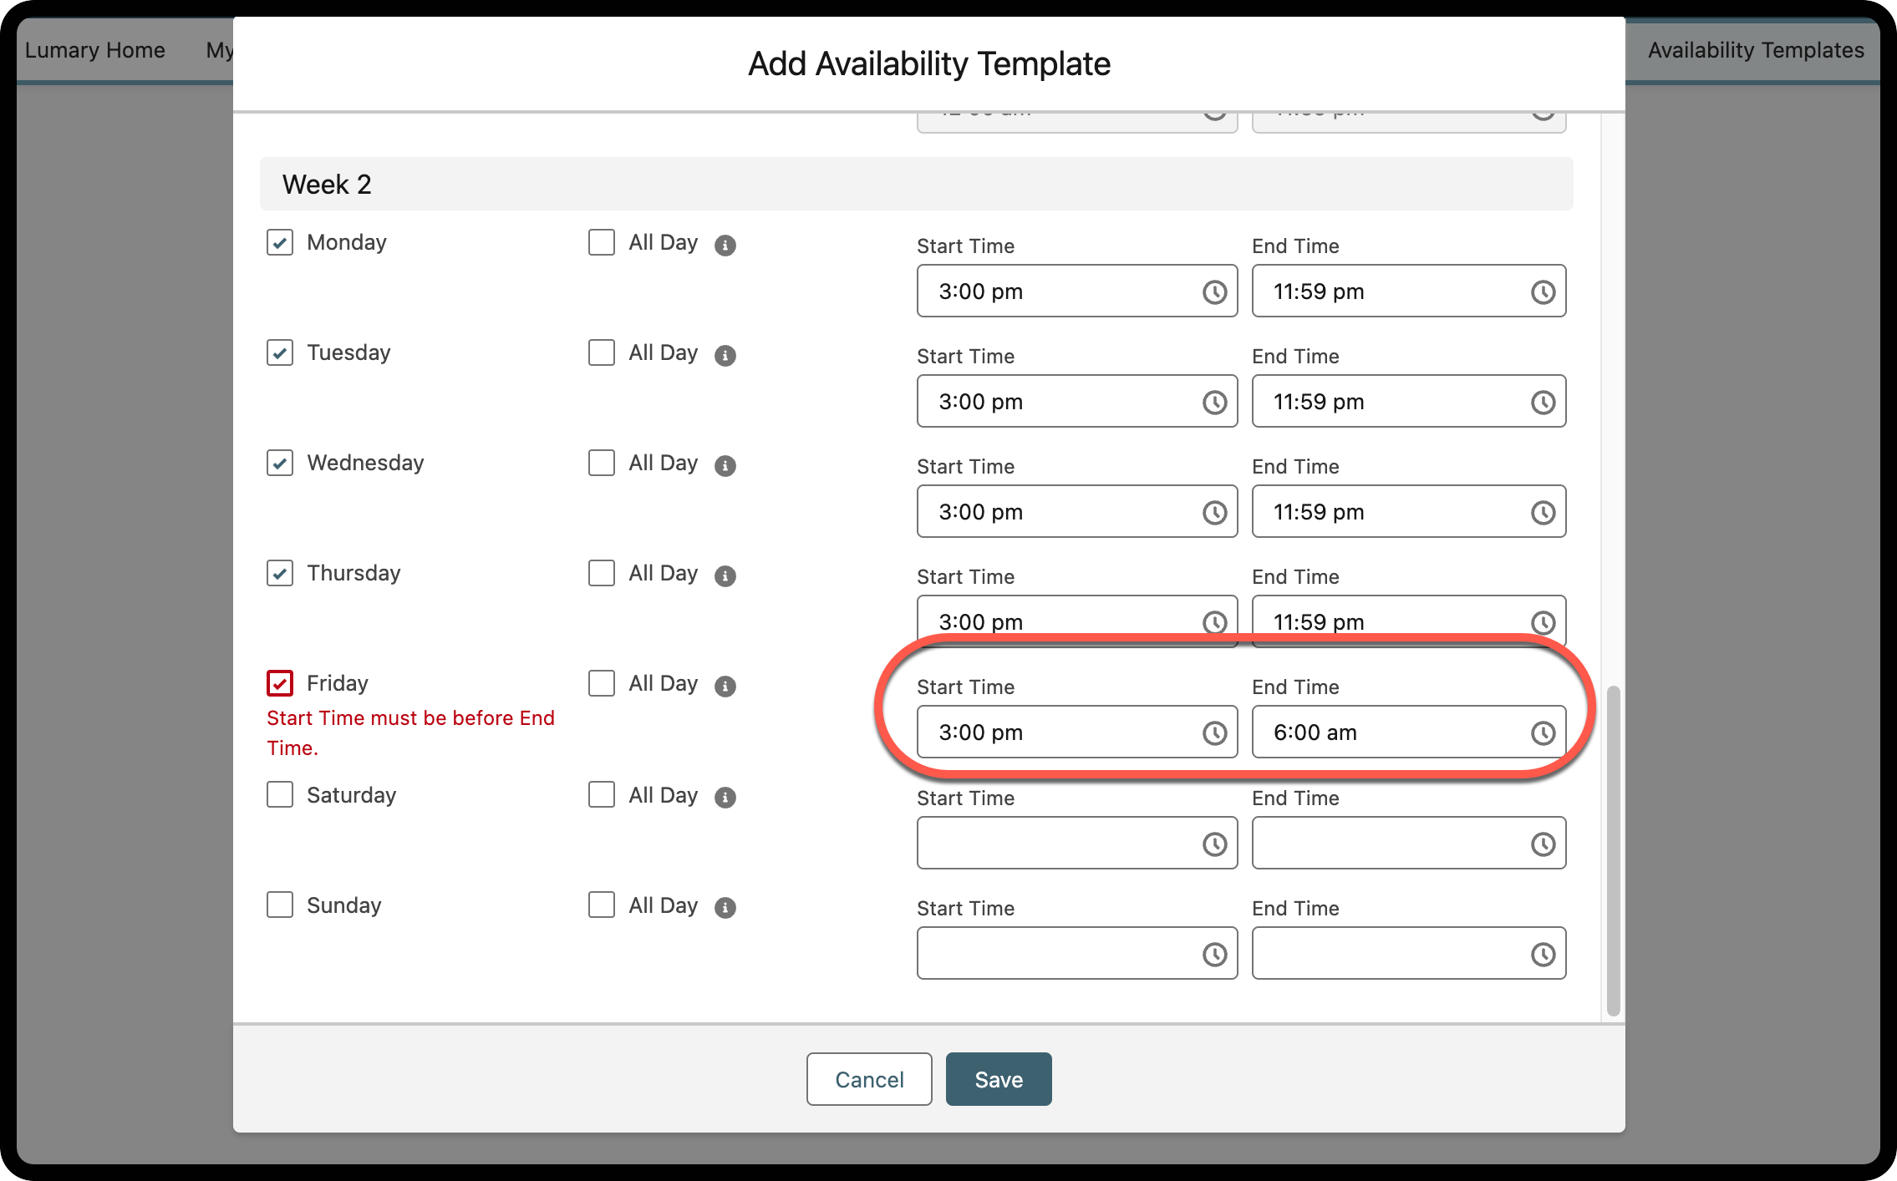
Task: Open the clock picker for Friday End Time
Action: tap(1542, 732)
